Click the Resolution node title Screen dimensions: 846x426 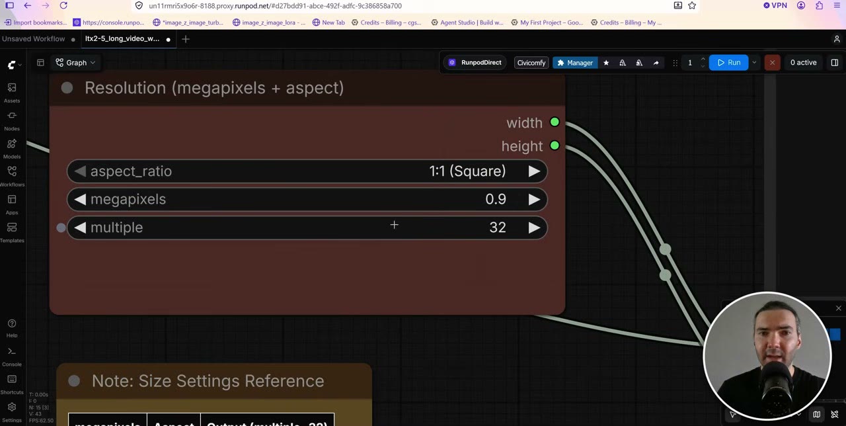point(214,88)
